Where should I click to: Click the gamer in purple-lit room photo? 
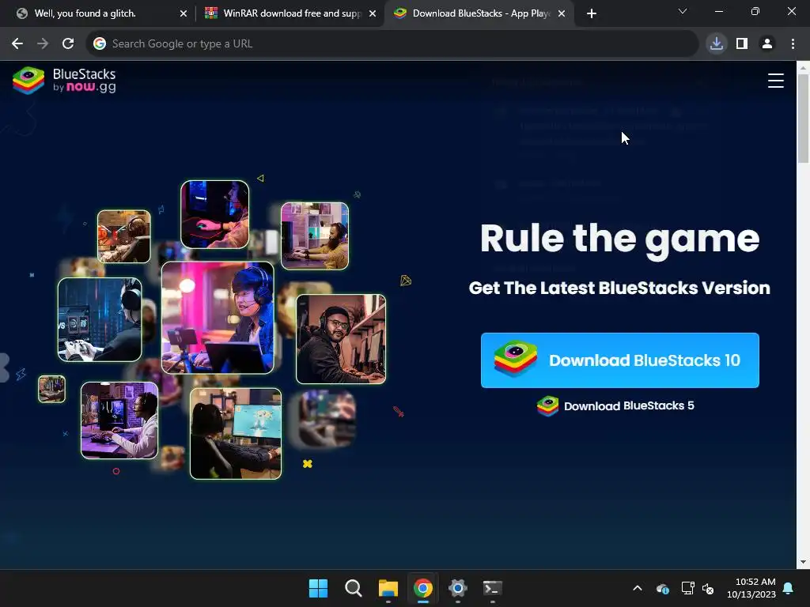point(119,420)
